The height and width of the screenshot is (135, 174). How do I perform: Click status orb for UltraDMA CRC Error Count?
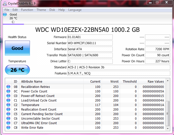click(8, 123)
